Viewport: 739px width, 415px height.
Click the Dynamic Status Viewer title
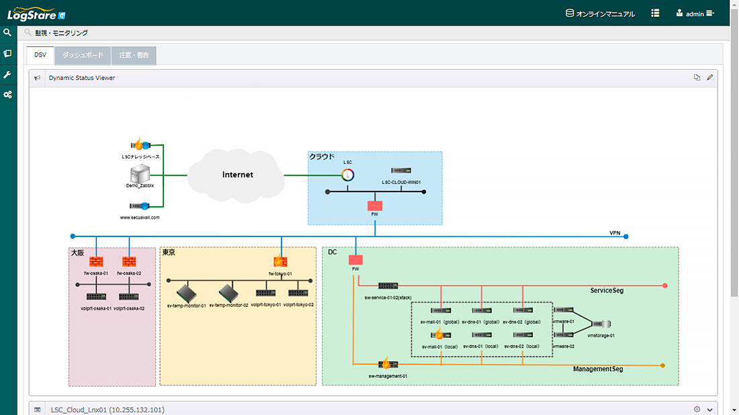pyautogui.click(x=81, y=78)
